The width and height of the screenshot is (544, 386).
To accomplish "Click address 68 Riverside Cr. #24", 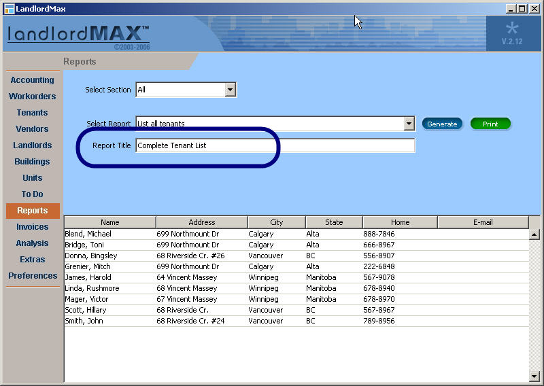I will (190, 321).
